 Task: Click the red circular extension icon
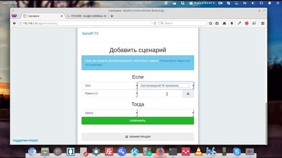[x=247, y=23]
